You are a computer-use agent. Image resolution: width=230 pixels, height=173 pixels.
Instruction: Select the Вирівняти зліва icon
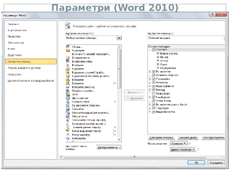[x=68, y=61]
